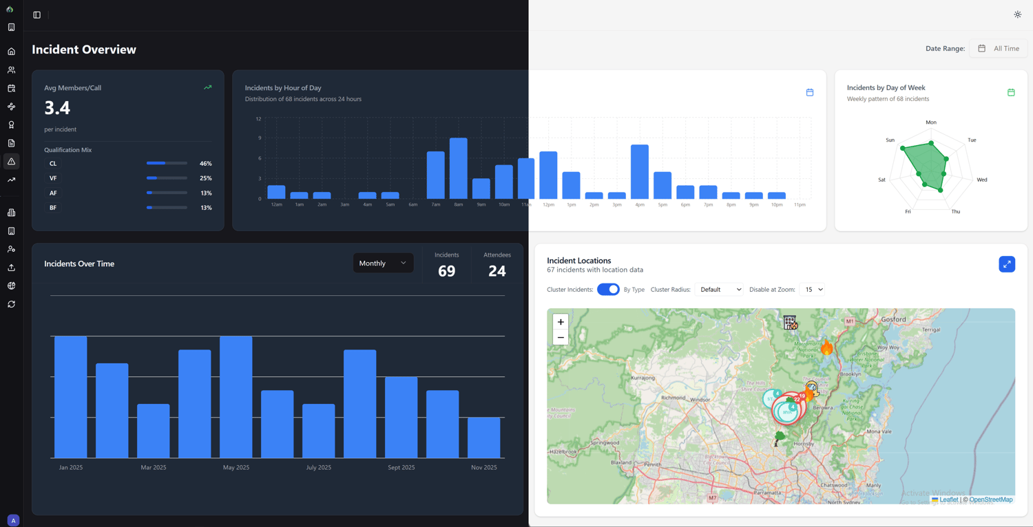Expand the incident map to fullscreen
The height and width of the screenshot is (527, 1033).
point(1006,264)
